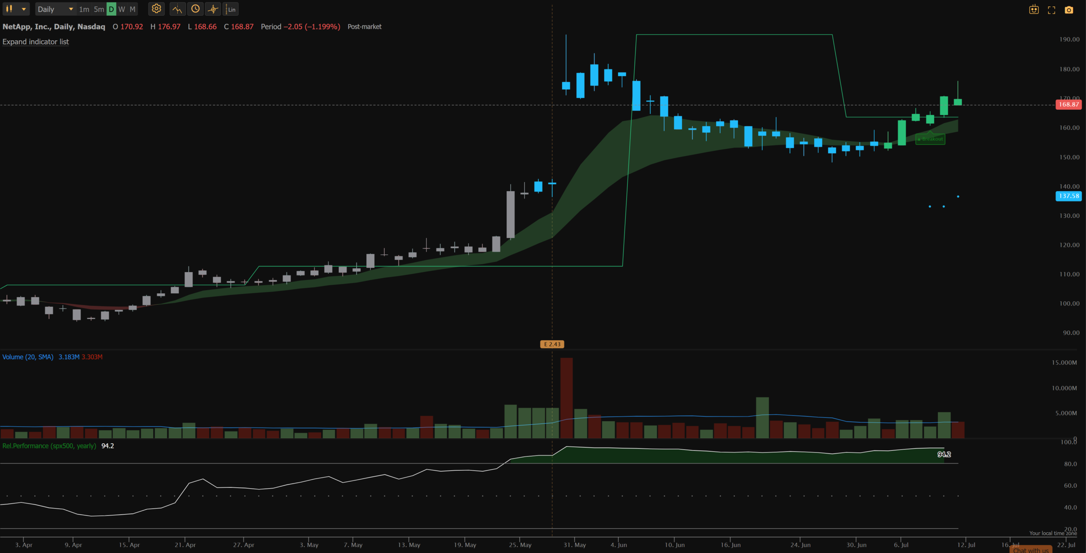Click the 3. Apr date axis label
The height and width of the screenshot is (553, 1086).
click(x=24, y=545)
